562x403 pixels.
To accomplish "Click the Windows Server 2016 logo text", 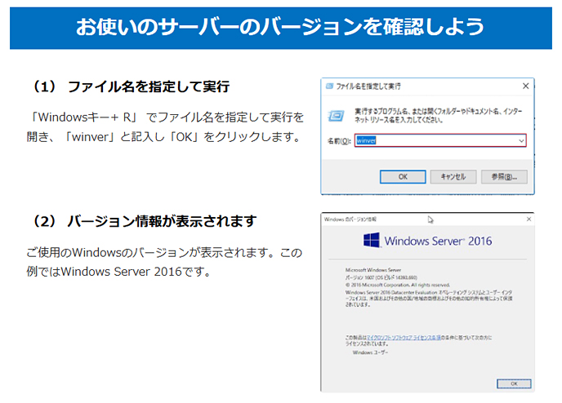I will point(438,241).
